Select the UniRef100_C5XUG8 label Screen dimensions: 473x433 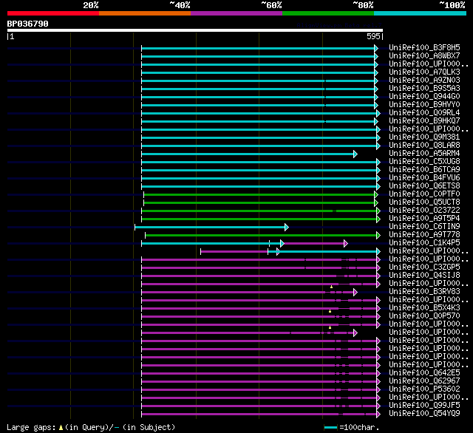pos(424,162)
